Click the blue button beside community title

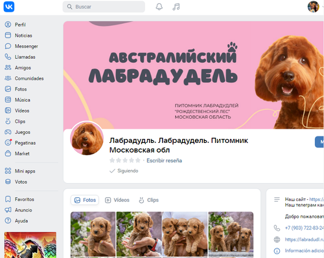[x=319, y=142]
